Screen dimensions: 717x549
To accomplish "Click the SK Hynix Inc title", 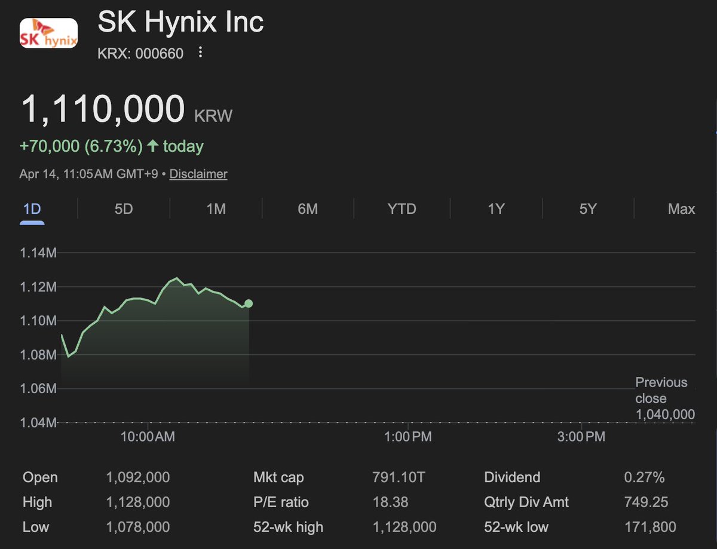I will (180, 23).
